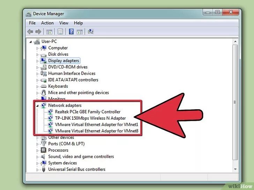Click the Sound, video and game controllers icon
The image size is (254, 190).
tap(43, 157)
